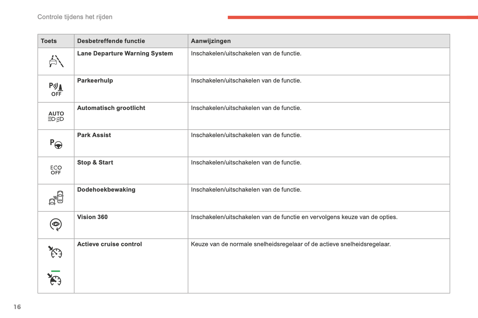Click the Park Assist steering wheel icon
The height and width of the screenshot is (318, 478).
56,144
